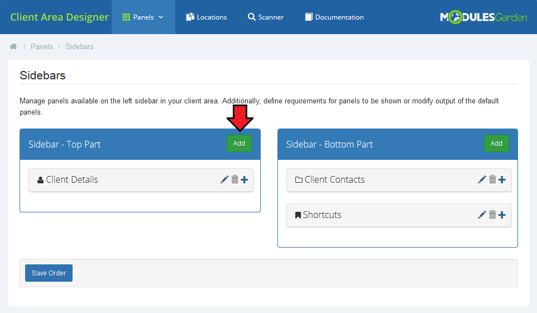Save the panel order

pyautogui.click(x=49, y=273)
